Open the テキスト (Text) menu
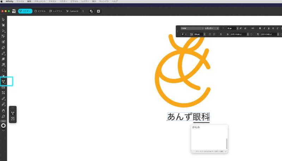Viewport: 282px width, 161px height. point(53,1)
